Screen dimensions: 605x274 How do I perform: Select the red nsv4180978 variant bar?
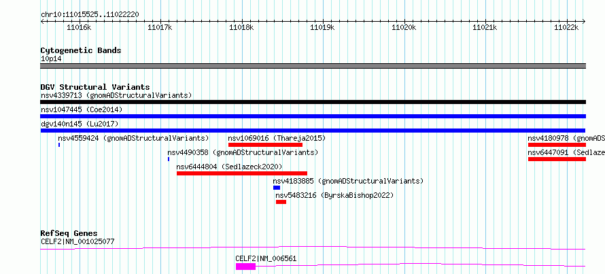click(x=557, y=145)
